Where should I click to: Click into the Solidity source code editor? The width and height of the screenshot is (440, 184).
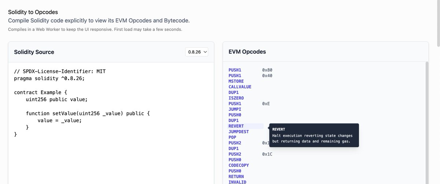point(111,123)
